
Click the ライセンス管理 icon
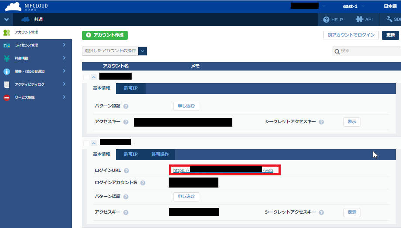(x=7, y=45)
